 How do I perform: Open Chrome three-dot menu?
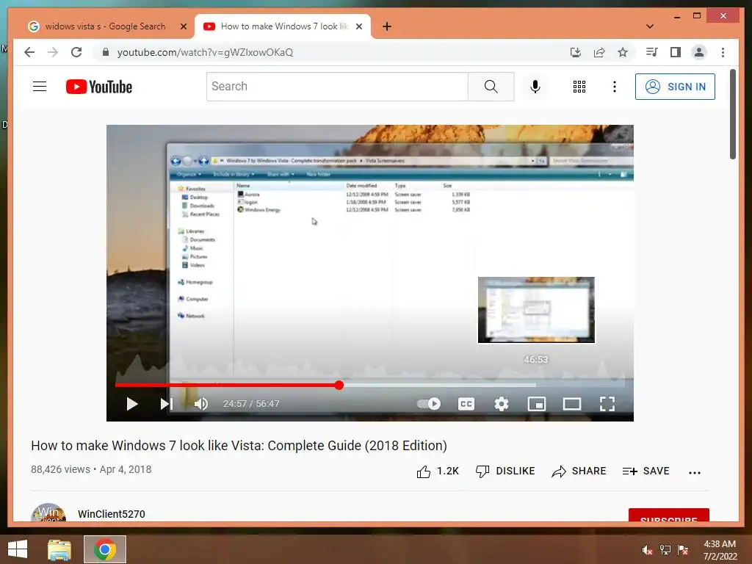click(x=723, y=52)
